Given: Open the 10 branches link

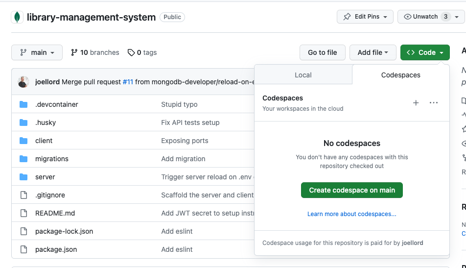Looking at the screenshot, I should (x=95, y=52).
